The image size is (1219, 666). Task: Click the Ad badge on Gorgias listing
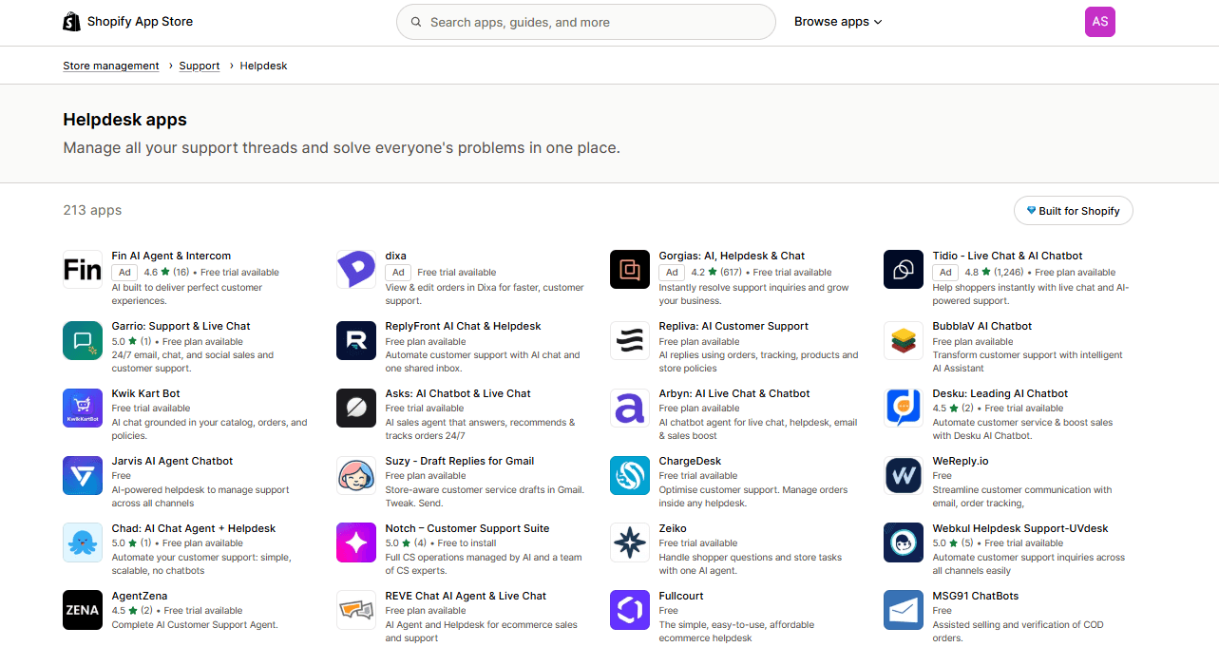(672, 272)
